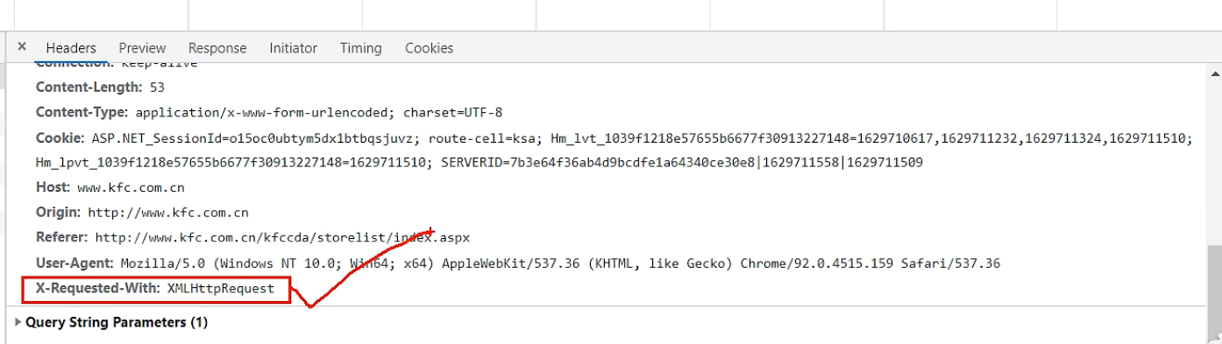
Task: Click the Mozilla/5.0 User-Agent string
Action: tap(560, 263)
